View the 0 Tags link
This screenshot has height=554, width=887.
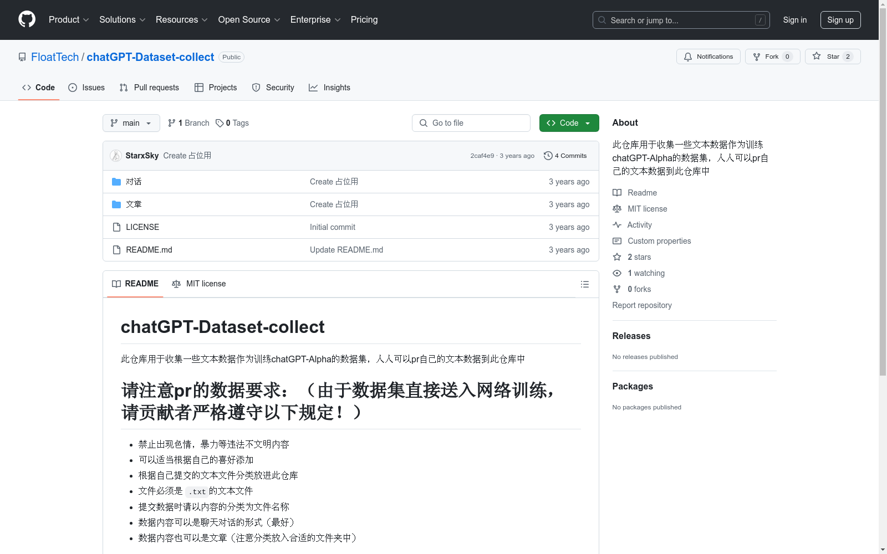tap(232, 123)
